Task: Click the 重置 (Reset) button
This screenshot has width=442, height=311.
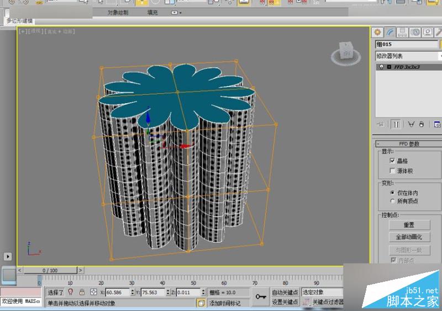Action: tap(409, 225)
